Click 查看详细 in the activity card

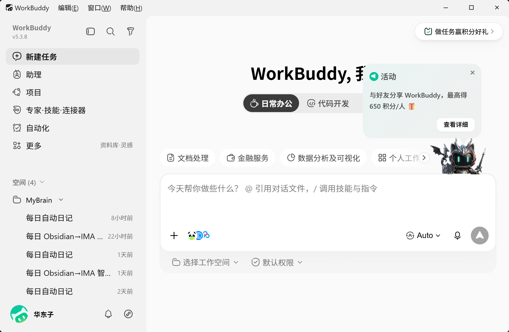456,125
